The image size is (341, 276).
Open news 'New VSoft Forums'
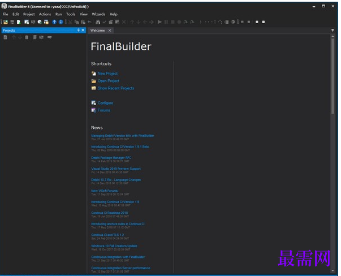coord(105,191)
